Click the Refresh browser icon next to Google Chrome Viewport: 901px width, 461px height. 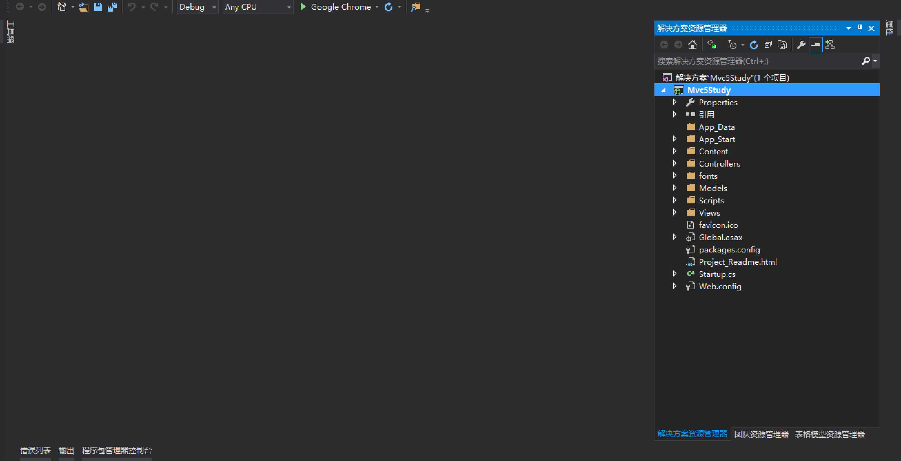[x=389, y=7]
